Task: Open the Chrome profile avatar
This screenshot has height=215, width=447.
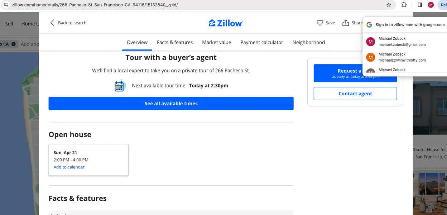Action: click(x=431, y=5)
